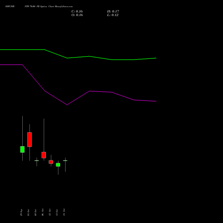Click the smallest red candlestick body
The image size is (223, 223).
pos(51,162)
